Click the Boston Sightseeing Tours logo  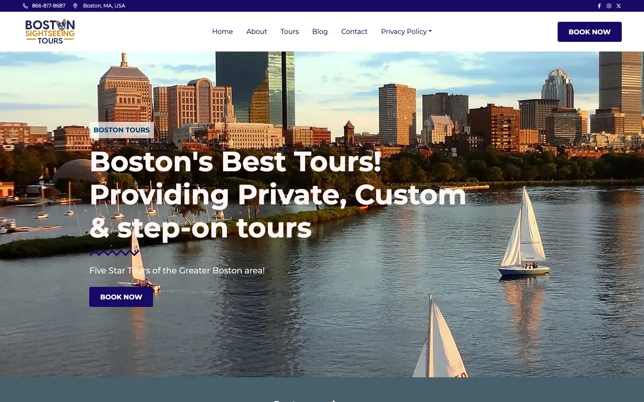coord(50,31)
